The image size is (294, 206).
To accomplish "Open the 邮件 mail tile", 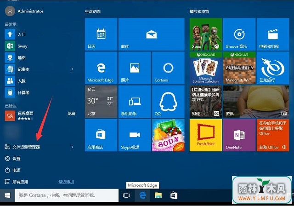I will click(152, 34).
